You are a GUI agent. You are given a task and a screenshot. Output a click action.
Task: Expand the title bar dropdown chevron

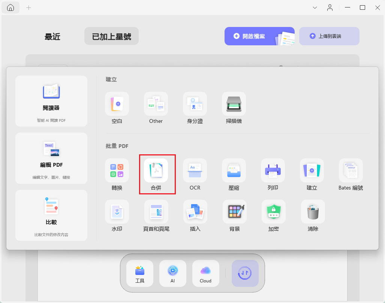point(315,7)
